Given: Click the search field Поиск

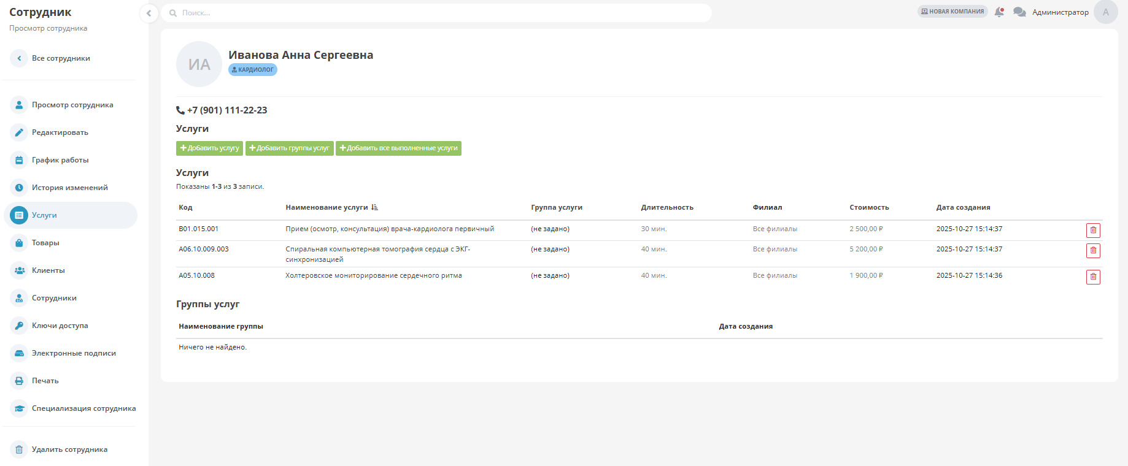Looking at the screenshot, I should click(x=436, y=13).
